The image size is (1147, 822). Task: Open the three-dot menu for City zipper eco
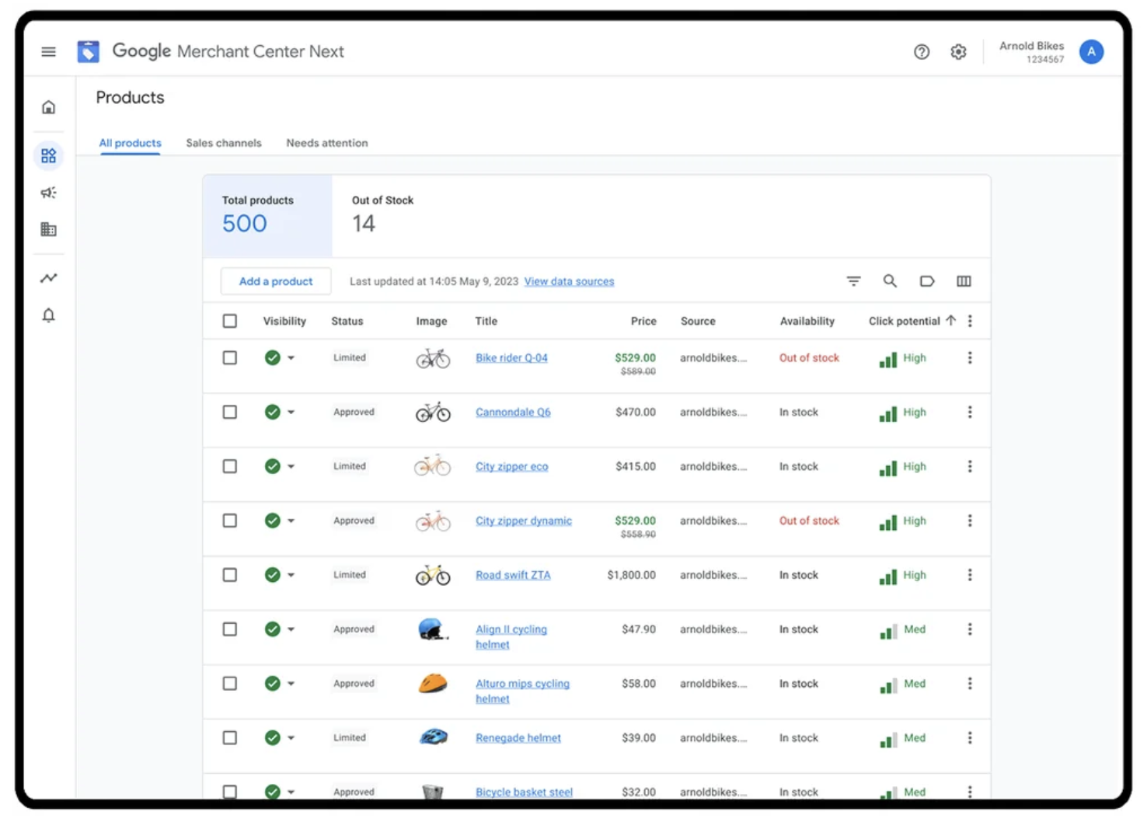(x=970, y=466)
